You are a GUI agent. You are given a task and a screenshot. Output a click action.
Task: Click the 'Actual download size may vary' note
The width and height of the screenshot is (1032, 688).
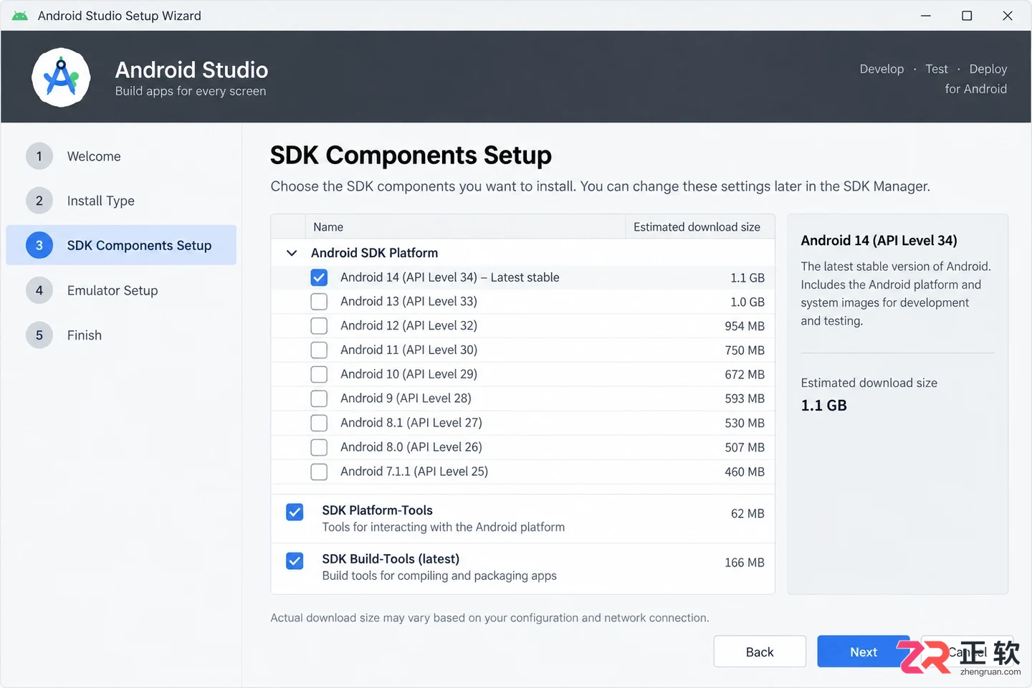tap(489, 618)
